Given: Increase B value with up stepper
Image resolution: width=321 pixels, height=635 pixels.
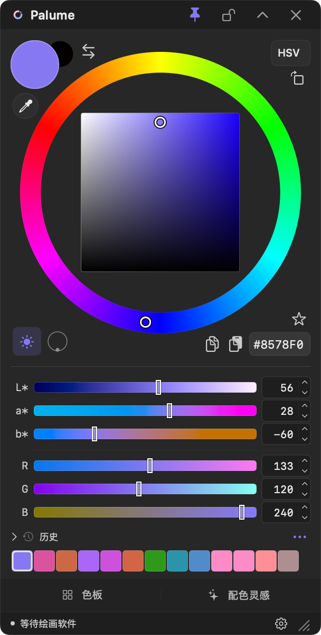Looking at the screenshot, I should (305, 507).
